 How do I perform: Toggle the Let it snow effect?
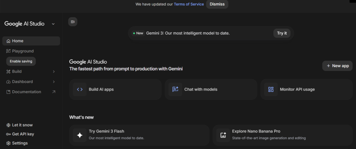pyautogui.click(x=22, y=125)
